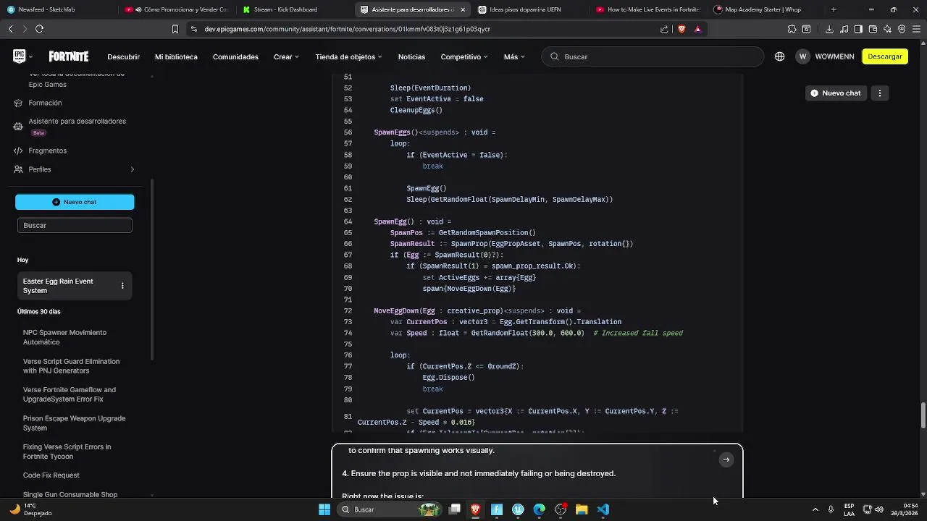This screenshot has height=521, width=927.
Task: Click the share icon in the address bar
Action: tap(664, 29)
